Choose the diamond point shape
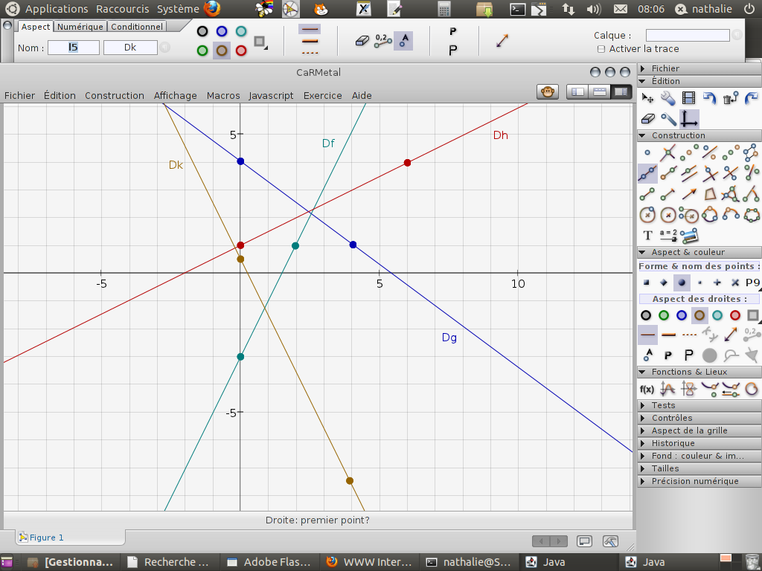 point(664,283)
